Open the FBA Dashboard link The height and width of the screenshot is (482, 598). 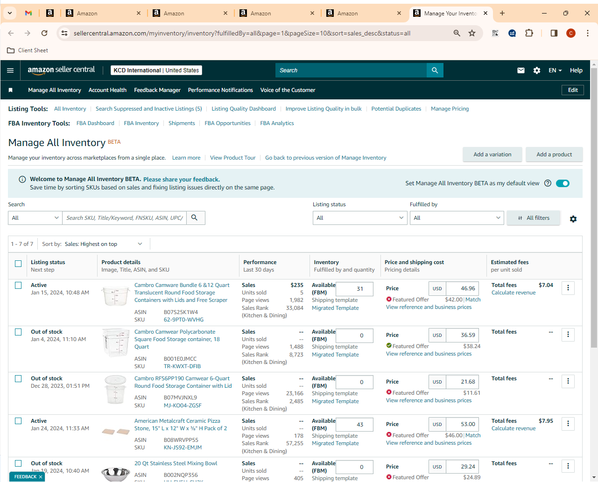coord(95,123)
